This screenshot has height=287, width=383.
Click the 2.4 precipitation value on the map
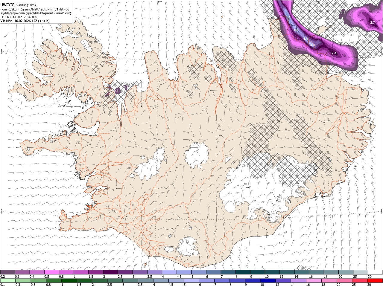[x=334, y=53]
